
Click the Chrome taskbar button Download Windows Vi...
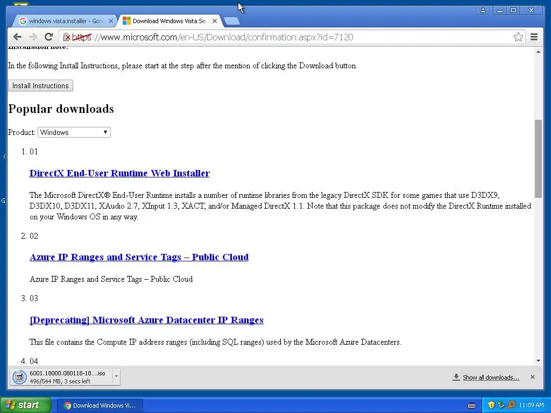(100, 405)
